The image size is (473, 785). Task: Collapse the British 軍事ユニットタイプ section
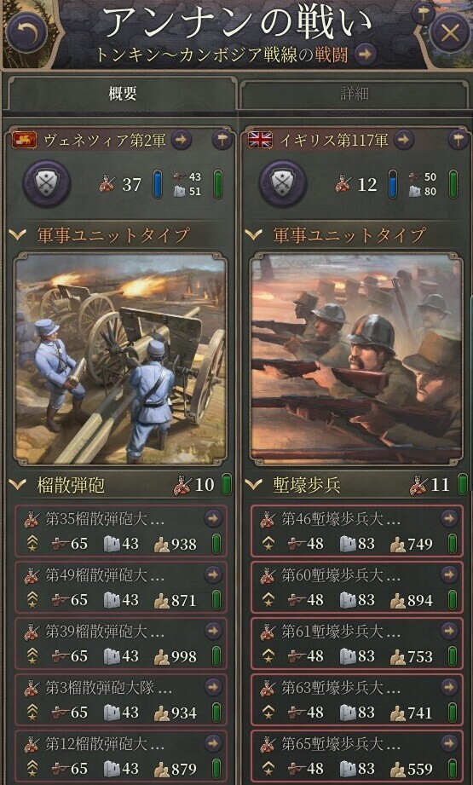pyautogui.click(x=254, y=234)
